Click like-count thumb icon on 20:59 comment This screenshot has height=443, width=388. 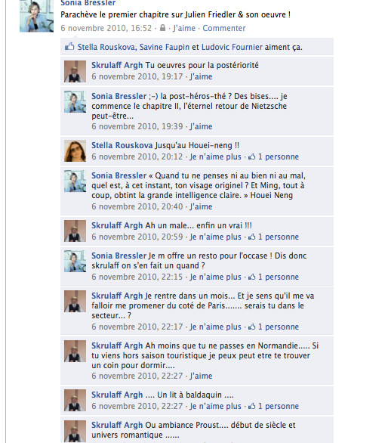(x=251, y=237)
